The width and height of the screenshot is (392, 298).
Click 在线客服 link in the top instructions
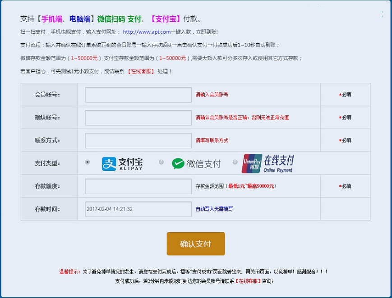pyautogui.click(x=141, y=71)
